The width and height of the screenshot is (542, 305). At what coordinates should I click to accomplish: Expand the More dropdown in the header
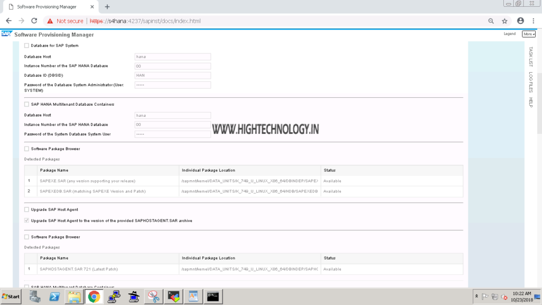(x=529, y=34)
